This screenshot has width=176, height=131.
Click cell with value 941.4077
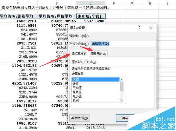click(19, 34)
